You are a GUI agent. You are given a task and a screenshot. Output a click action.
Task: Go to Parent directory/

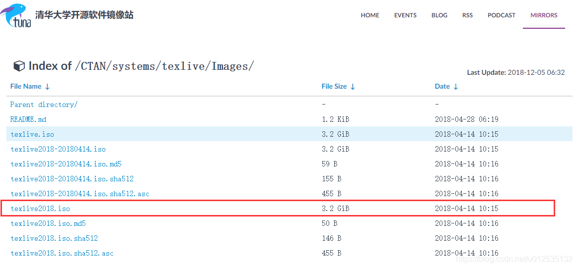pyautogui.click(x=44, y=105)
